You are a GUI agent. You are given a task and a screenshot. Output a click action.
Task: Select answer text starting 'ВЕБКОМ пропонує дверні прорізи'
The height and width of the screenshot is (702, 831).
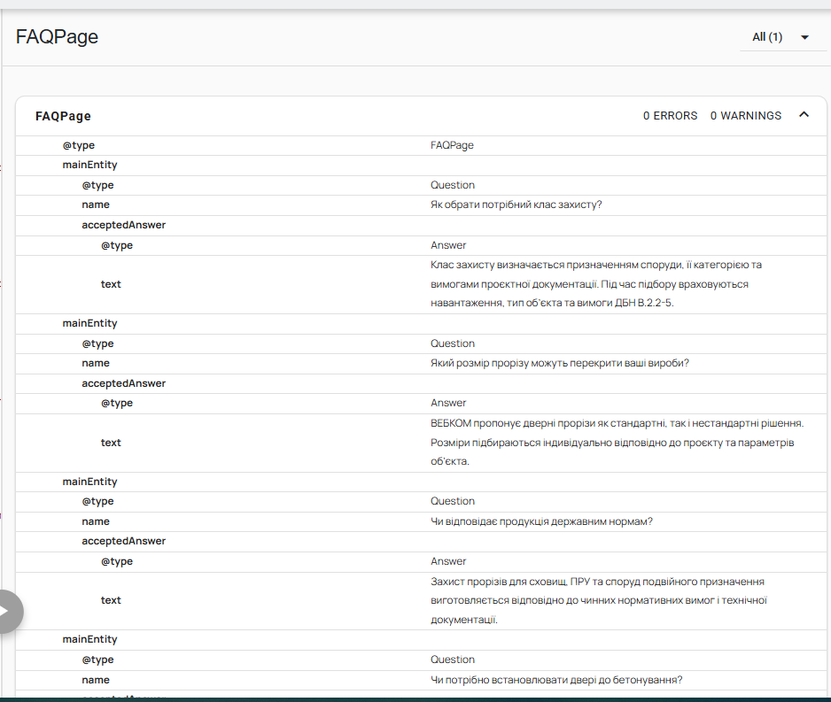[617, 442]
